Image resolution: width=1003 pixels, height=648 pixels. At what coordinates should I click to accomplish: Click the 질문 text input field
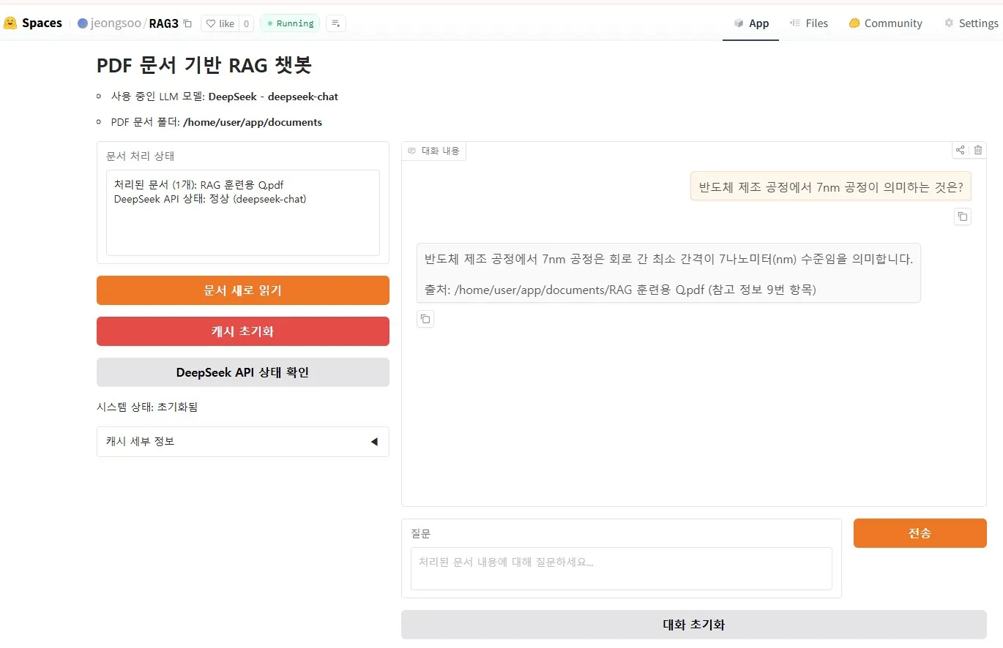pyautogui.click(x=622, y=568)
